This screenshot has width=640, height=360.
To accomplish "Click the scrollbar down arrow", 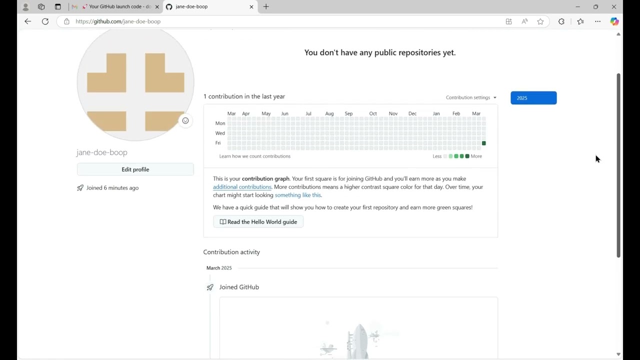I will coord(618,354).
